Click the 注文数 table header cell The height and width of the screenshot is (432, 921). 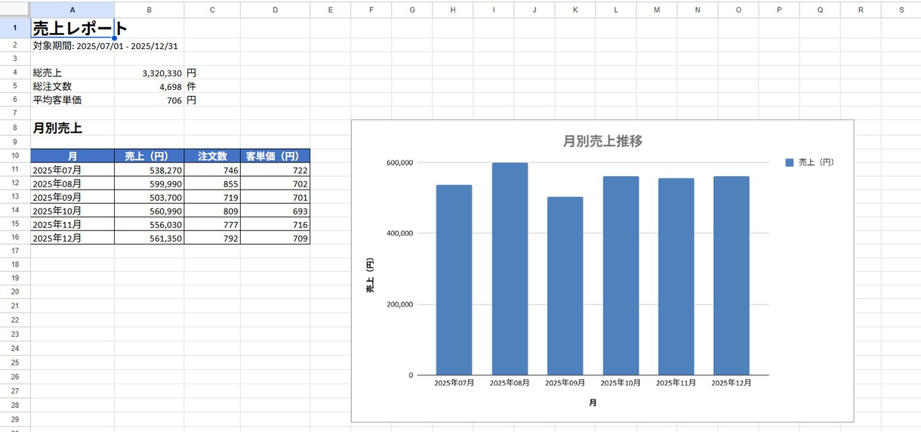tap(212, 156)
